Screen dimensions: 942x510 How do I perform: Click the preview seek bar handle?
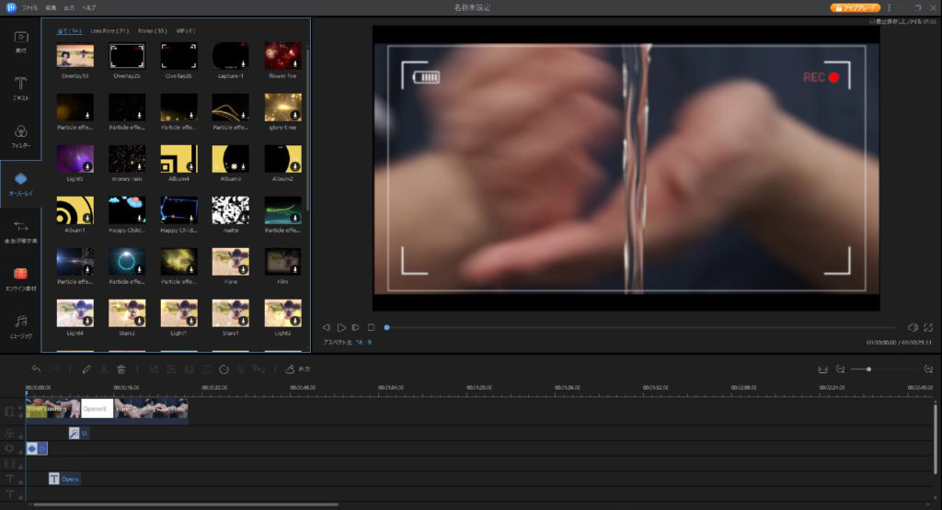[x=387, y=328]
